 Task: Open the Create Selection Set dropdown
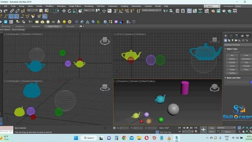[151, 10]
